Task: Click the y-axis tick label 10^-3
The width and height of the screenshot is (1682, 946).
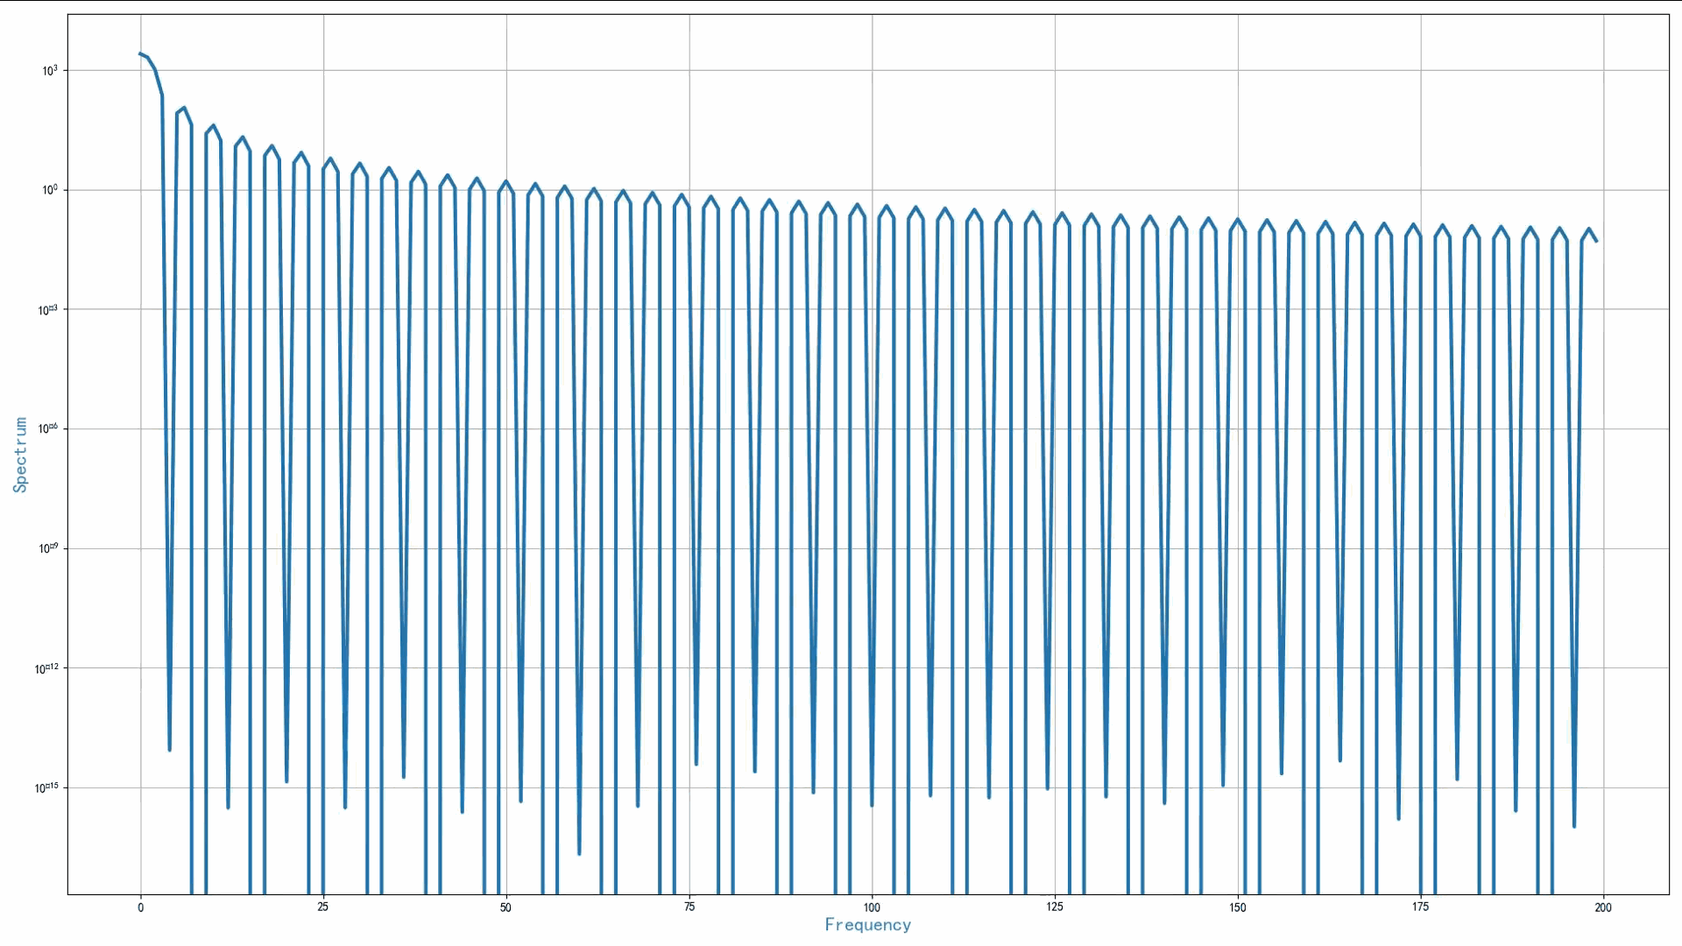Action: tap(48, 310)
